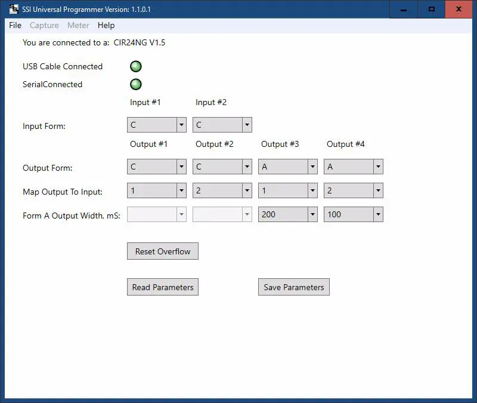Open Output #2 form dropdown
This screenshot has height=403, width=477.
(x=222, y=167)
